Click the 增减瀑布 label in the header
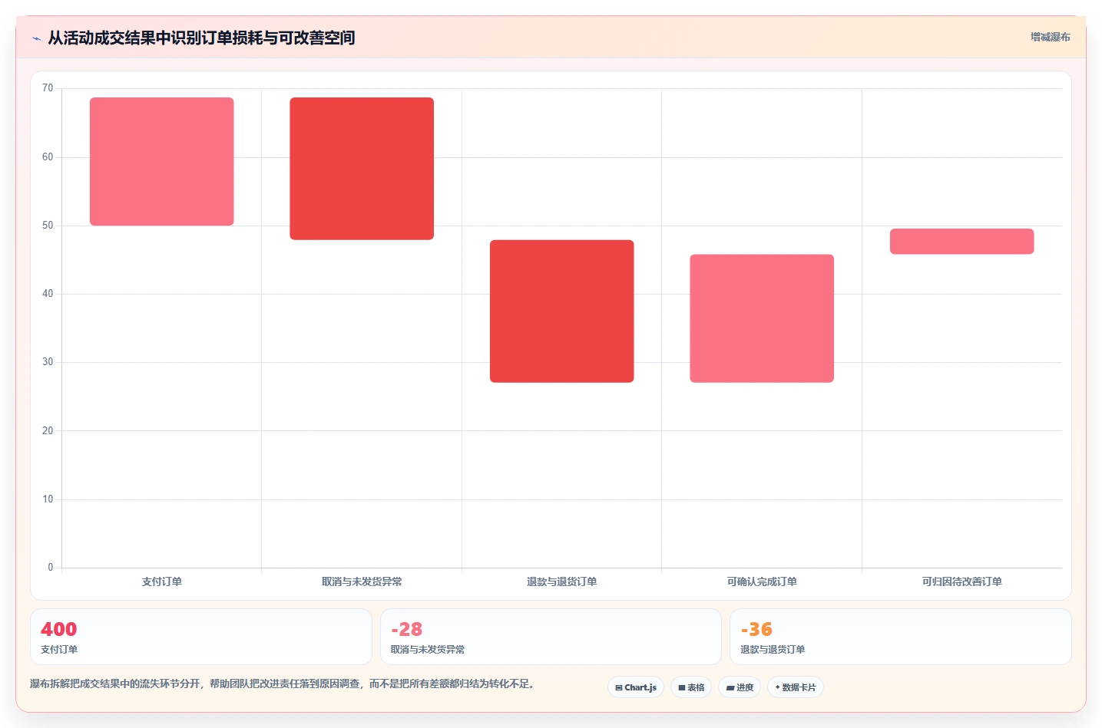Viewport: 1102px width, 728px height. (1050, 37)
